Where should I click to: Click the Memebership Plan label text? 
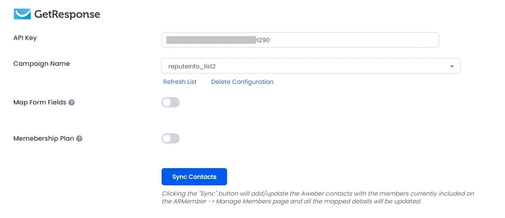tap(44, 138)
